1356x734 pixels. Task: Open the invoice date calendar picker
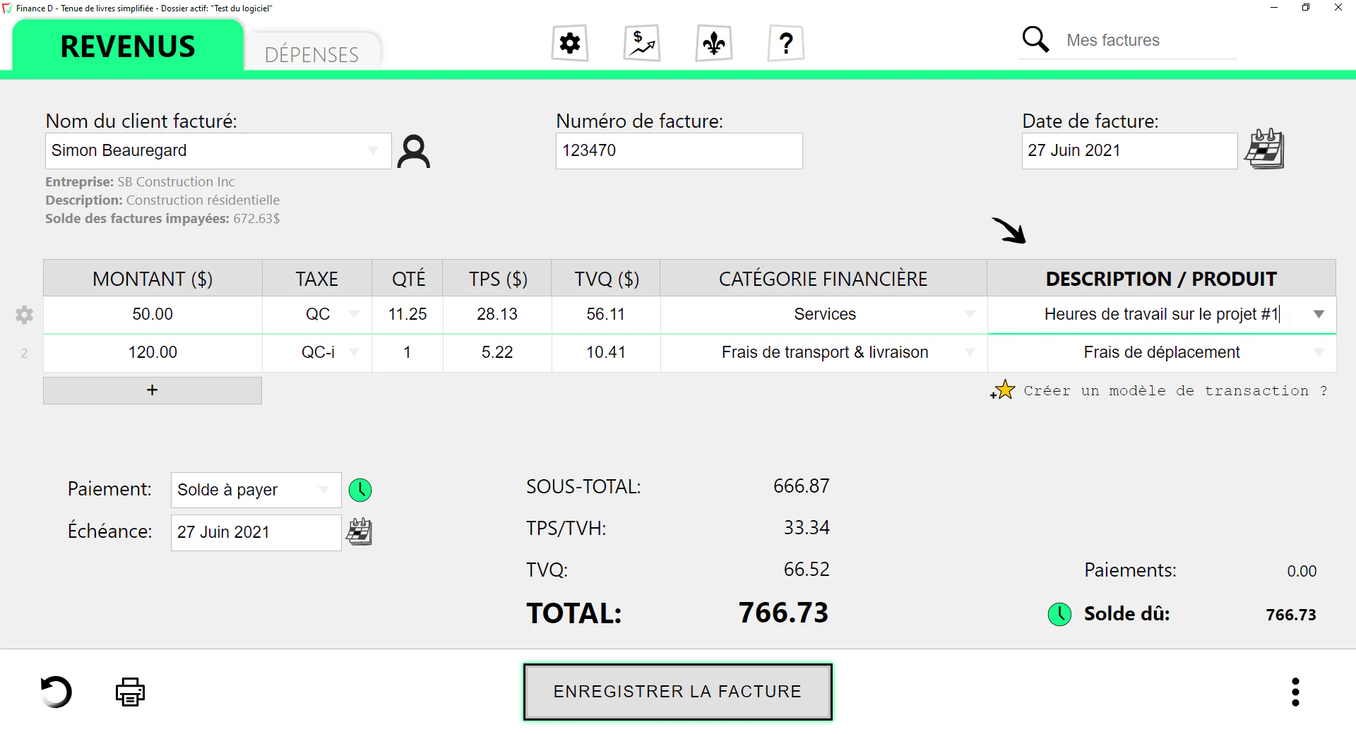(x=1265, y=149)
